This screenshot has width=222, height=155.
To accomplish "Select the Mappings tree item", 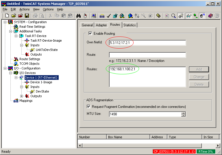I will 26,101.
